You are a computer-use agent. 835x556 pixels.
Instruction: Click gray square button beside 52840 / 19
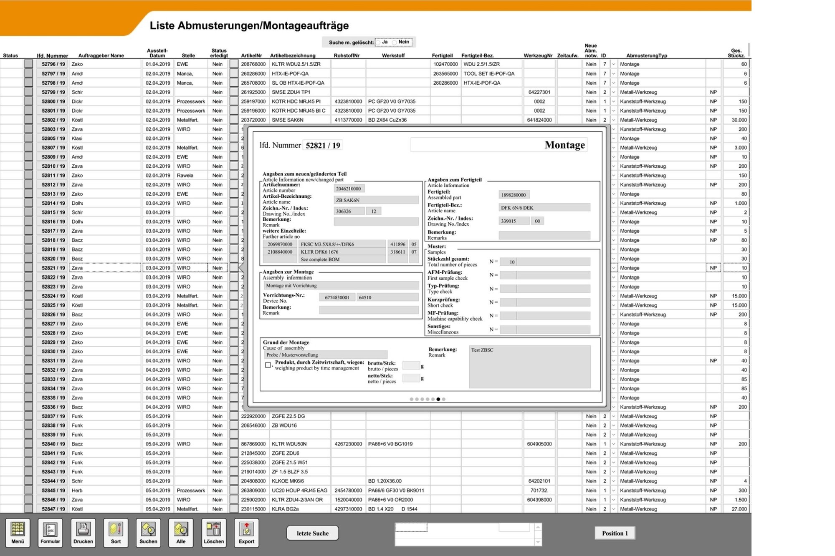pyautogui.click(x=28, y=444)
